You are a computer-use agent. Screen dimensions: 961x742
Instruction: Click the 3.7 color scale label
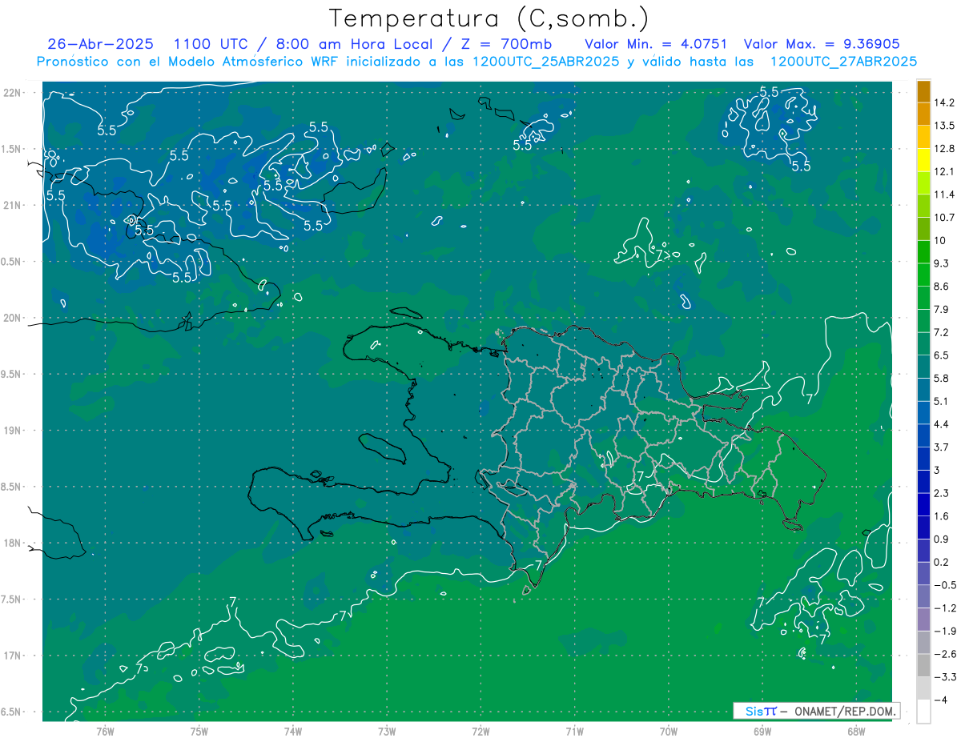942,447
